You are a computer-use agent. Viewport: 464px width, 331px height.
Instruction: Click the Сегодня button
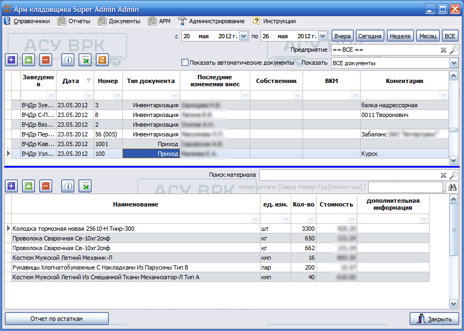[x=370, y=36]
